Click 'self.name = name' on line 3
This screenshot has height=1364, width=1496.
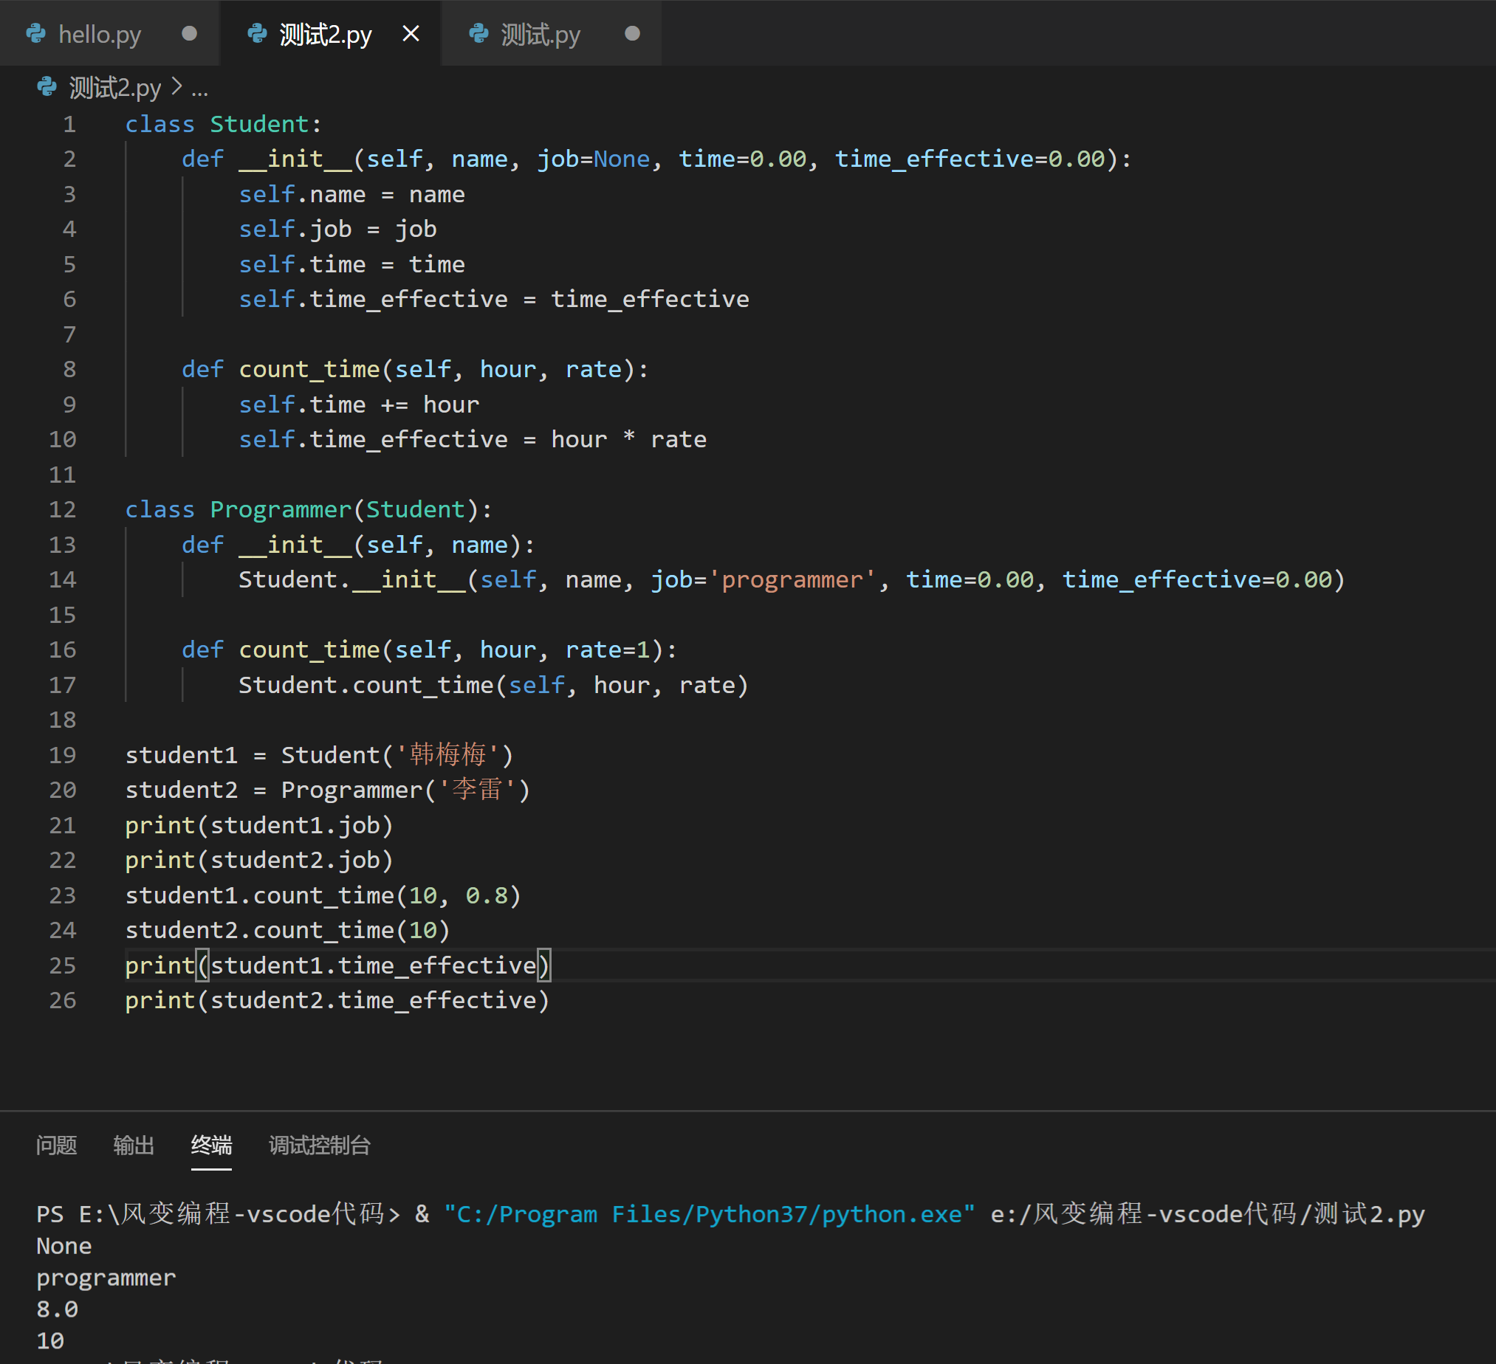point(351,194)
